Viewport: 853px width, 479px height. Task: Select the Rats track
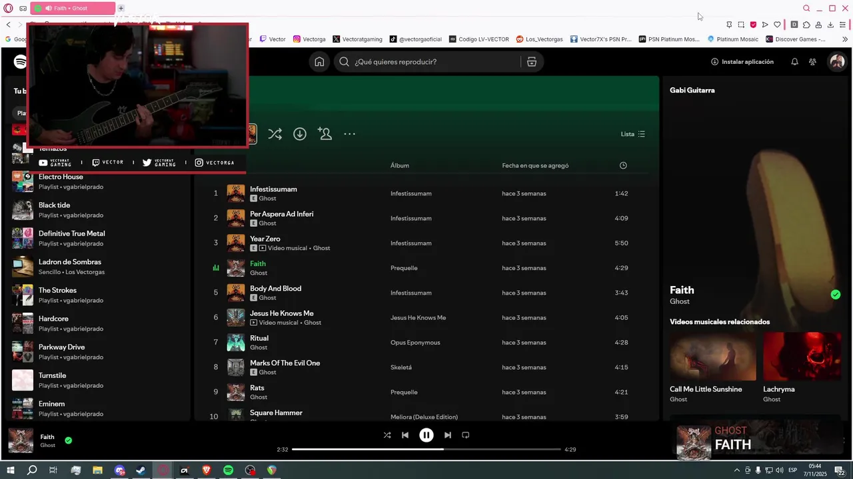pyautogui.click(x=257, y=388)
